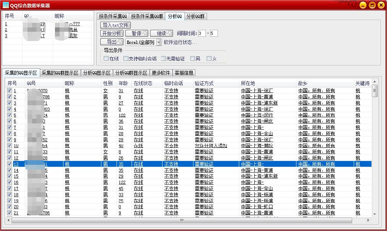Open the 分析QQ群 tab
This screenshot has width=387, height=231.
[x=195, y=16]
